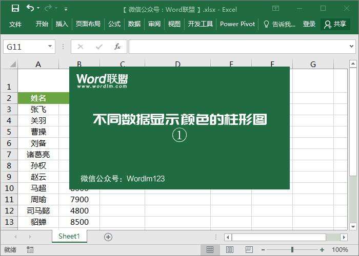Click the Select All corner triangle
Viewport: 359px width, 256px height.
point(13,64)
